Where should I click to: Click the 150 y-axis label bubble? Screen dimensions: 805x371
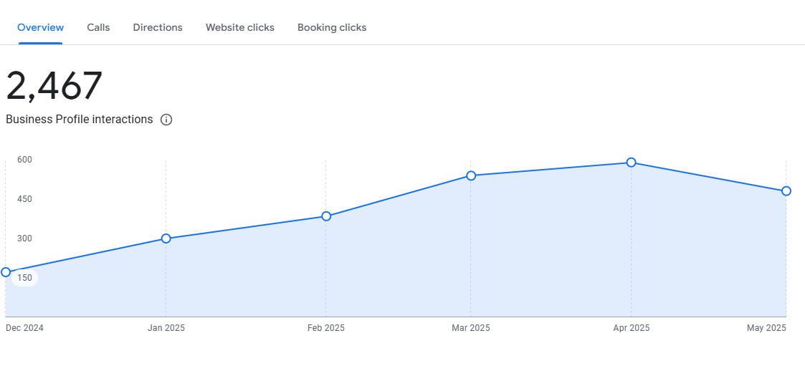(x=25, y=278)
